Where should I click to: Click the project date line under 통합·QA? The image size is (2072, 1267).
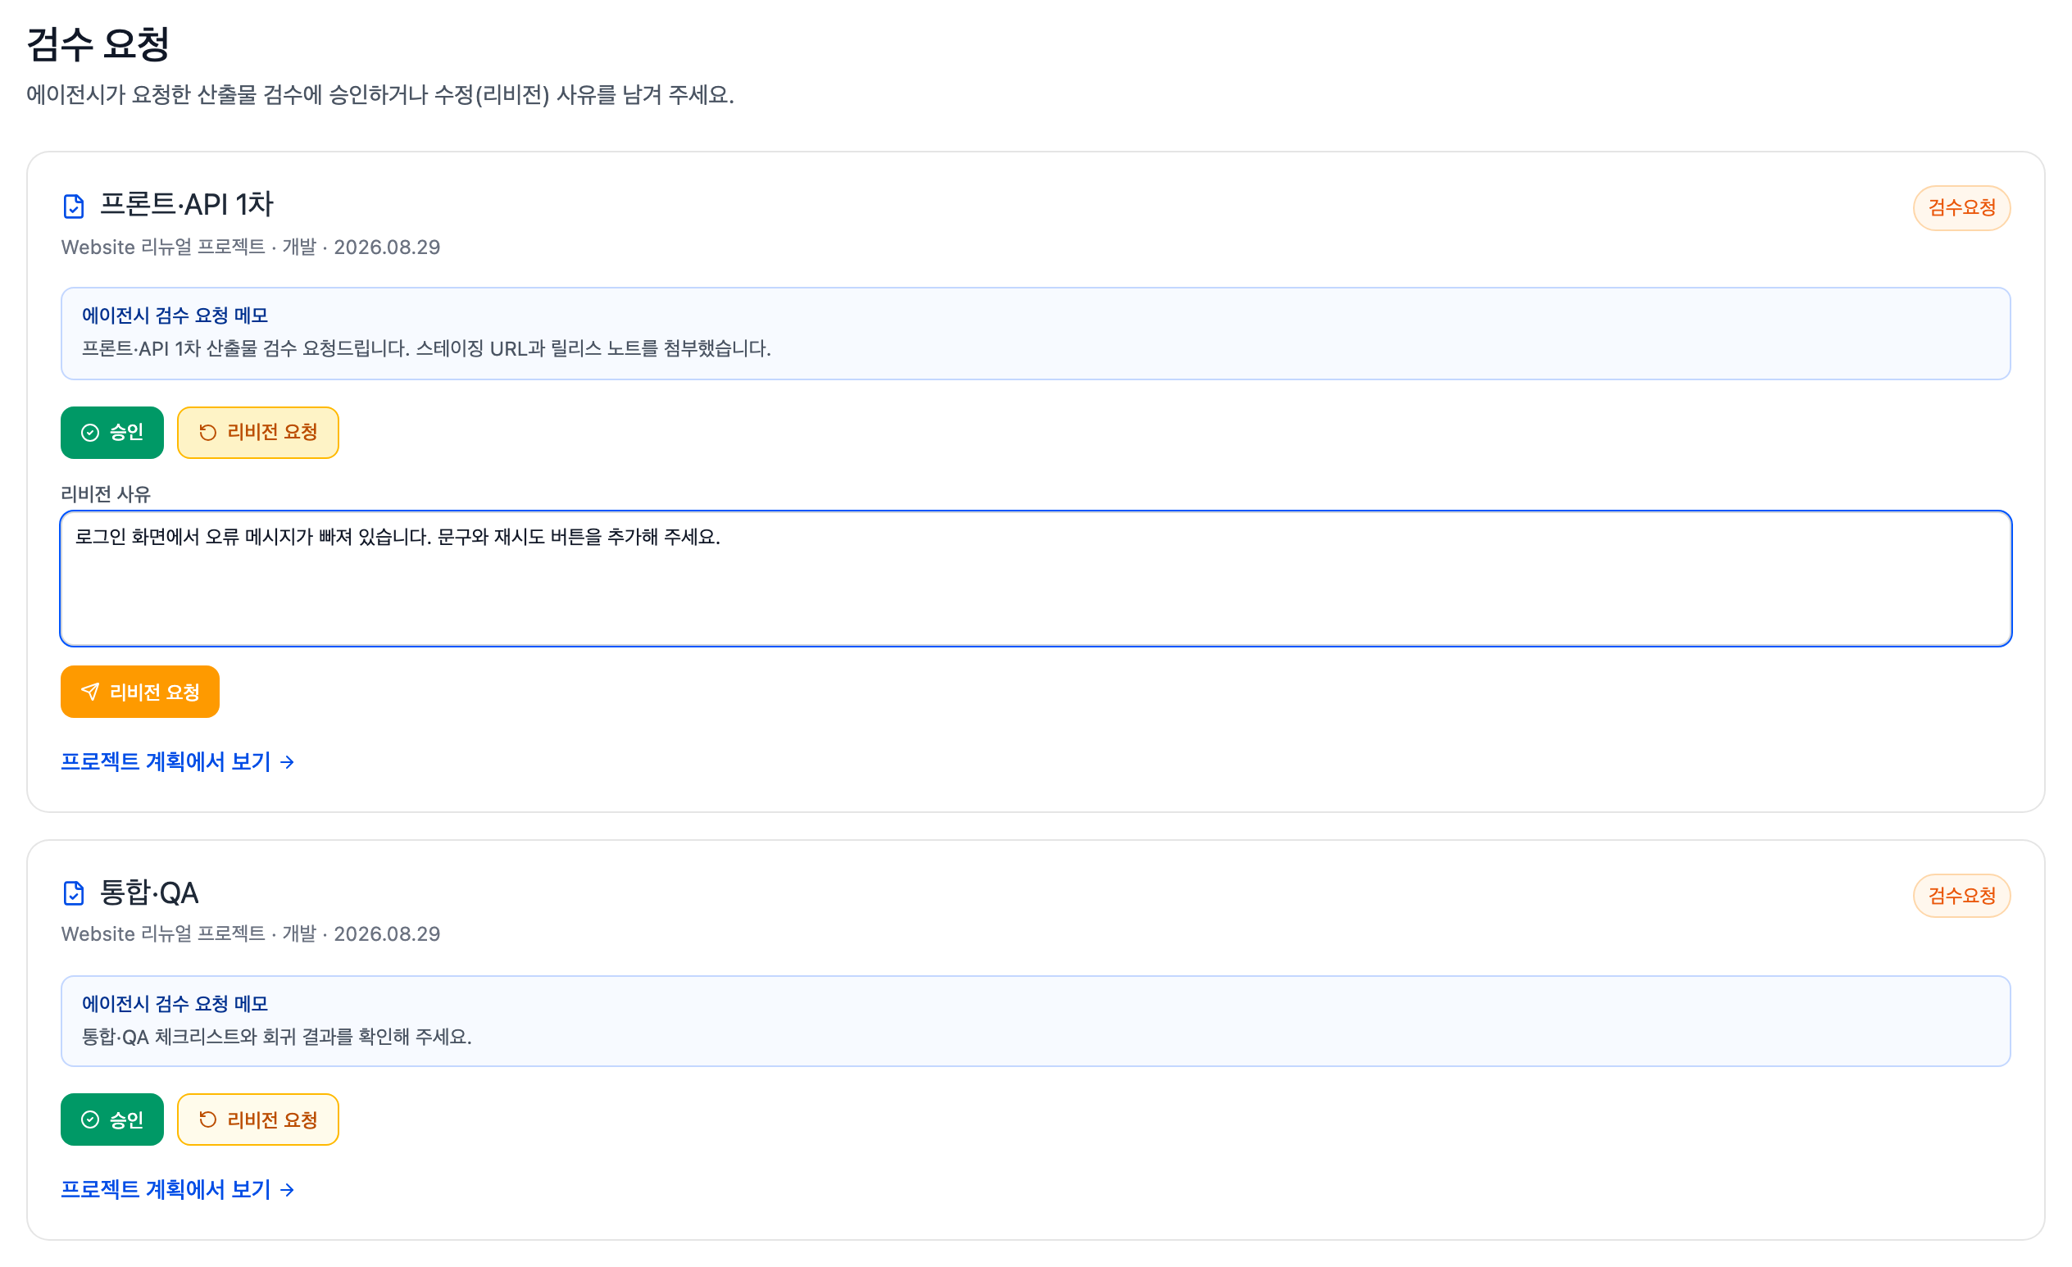coord(251,934)
